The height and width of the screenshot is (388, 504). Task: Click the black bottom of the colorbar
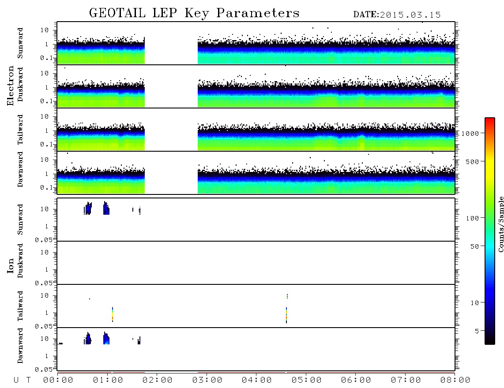490,340
